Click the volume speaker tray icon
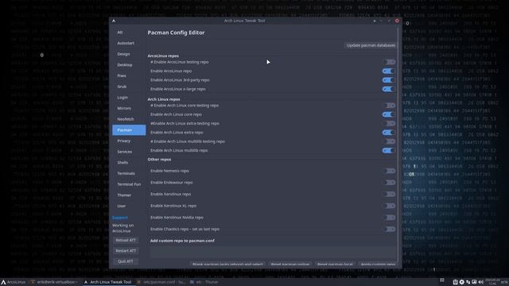Screen dimensions: 509x286 click(x=480, y=282)
